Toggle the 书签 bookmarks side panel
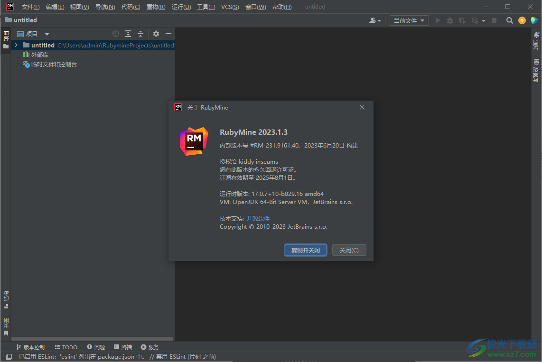 (6, 326)
